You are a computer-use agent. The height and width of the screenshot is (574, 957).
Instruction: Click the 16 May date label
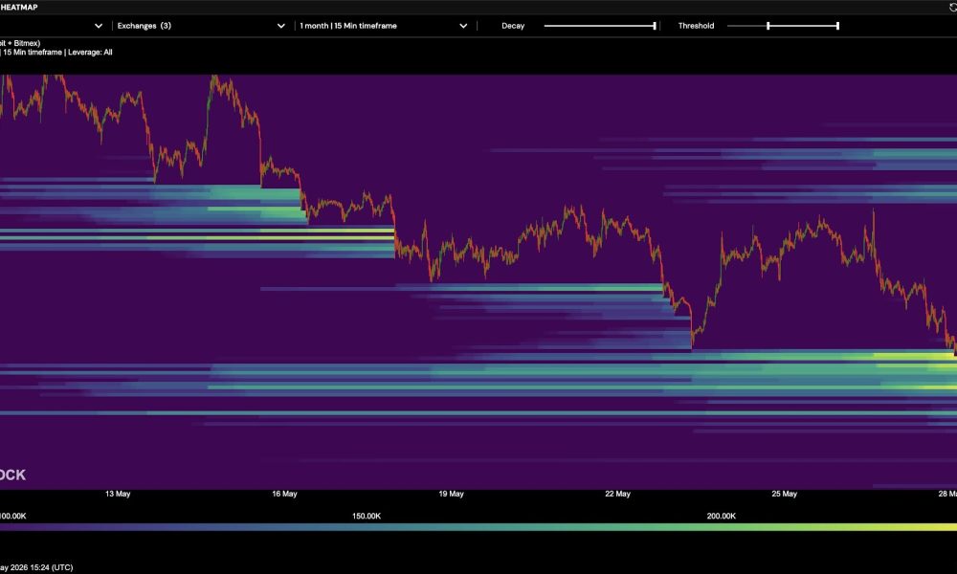[x=284, y=494]
